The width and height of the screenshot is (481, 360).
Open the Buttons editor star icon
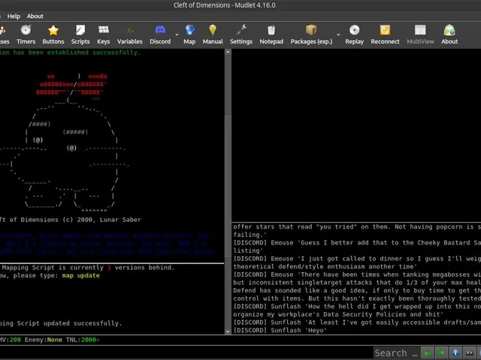(53, 34)
